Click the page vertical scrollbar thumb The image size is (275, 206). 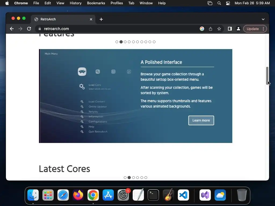[267, 76]
